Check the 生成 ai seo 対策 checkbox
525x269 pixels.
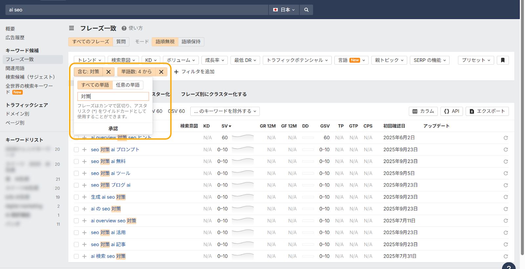point(76,197)
